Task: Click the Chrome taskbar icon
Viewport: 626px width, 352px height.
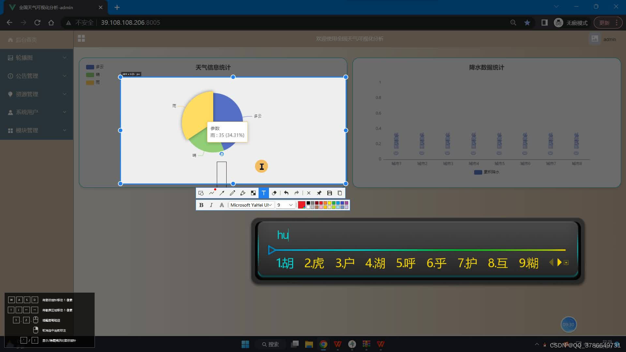Action: (323, 344)
